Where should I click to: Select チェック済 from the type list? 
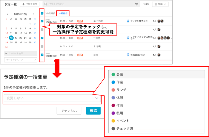157,129
